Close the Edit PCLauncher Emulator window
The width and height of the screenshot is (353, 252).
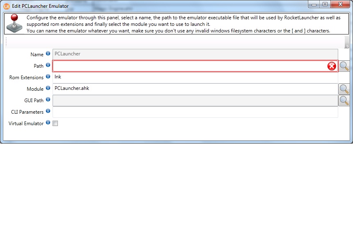pos(340,4)
